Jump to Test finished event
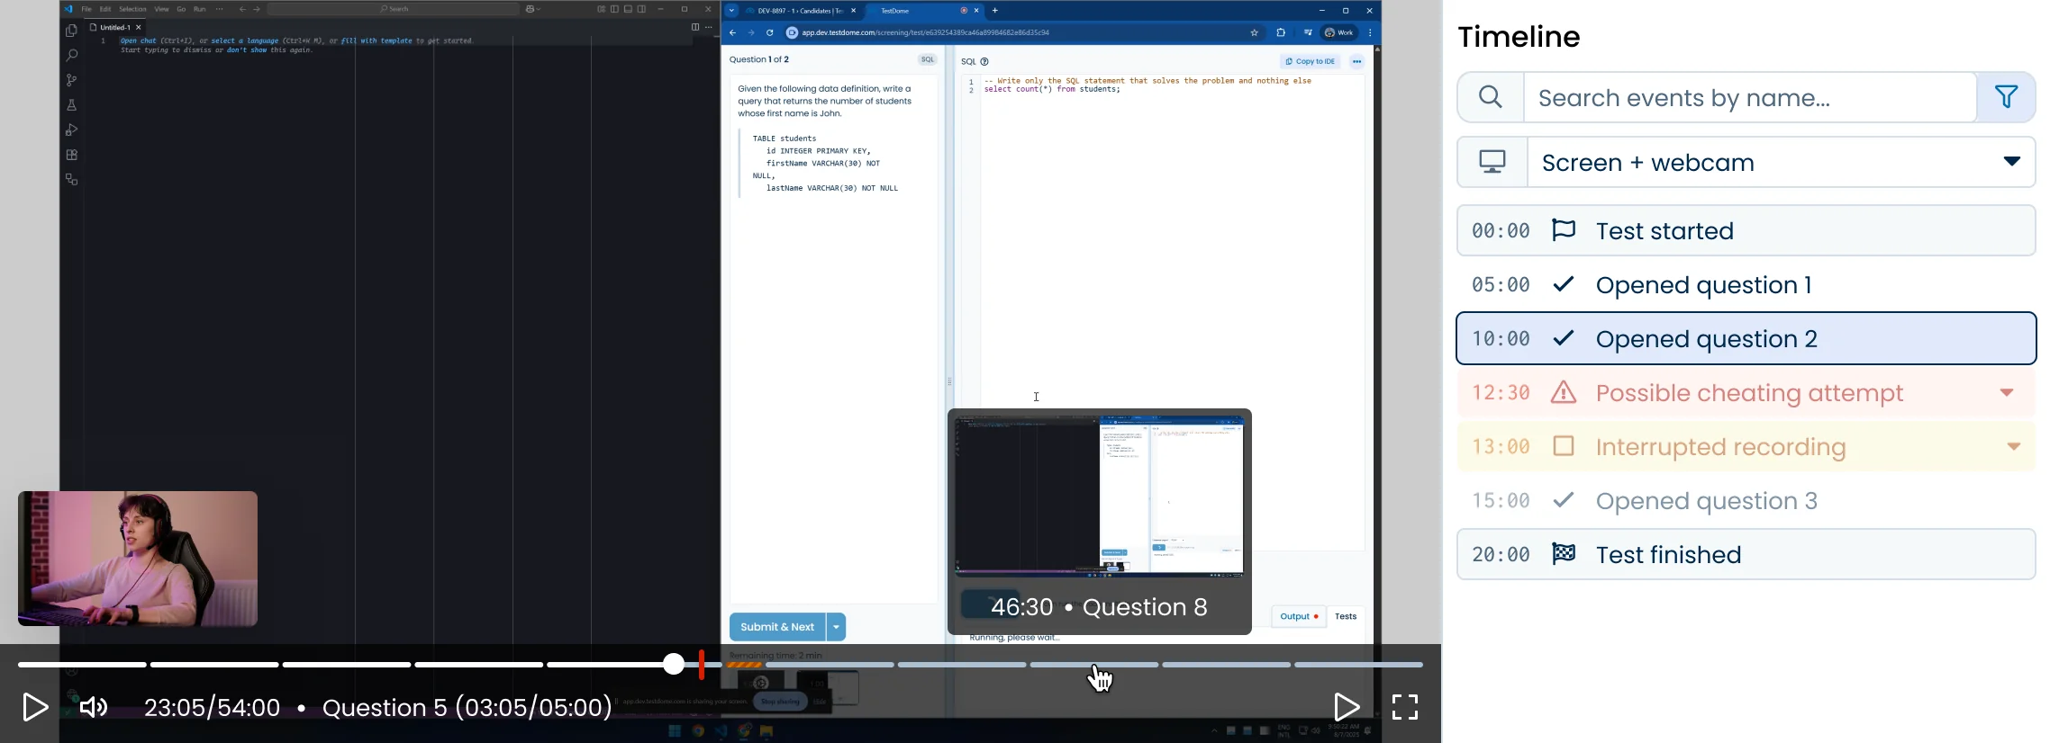 [1746, 555]
